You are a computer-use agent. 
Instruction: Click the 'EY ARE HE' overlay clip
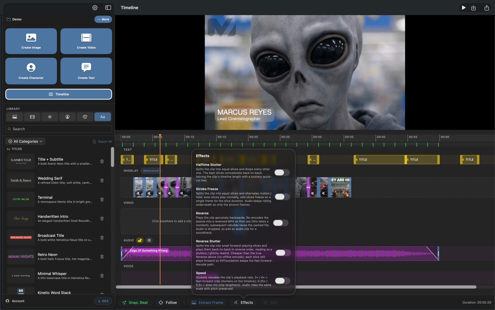[341, 187]
